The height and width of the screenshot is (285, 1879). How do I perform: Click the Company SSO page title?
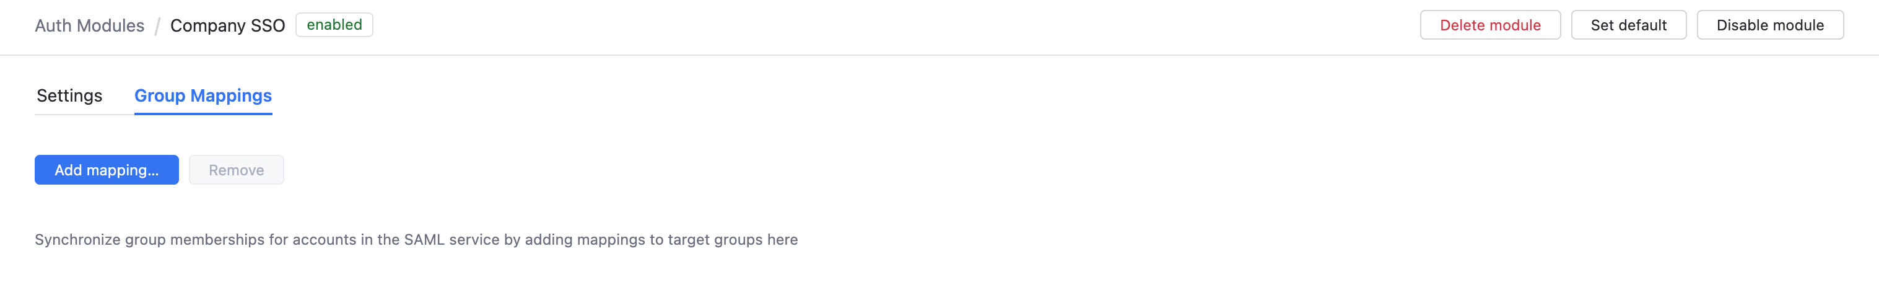pyautogui.click(x=227, y=25)
